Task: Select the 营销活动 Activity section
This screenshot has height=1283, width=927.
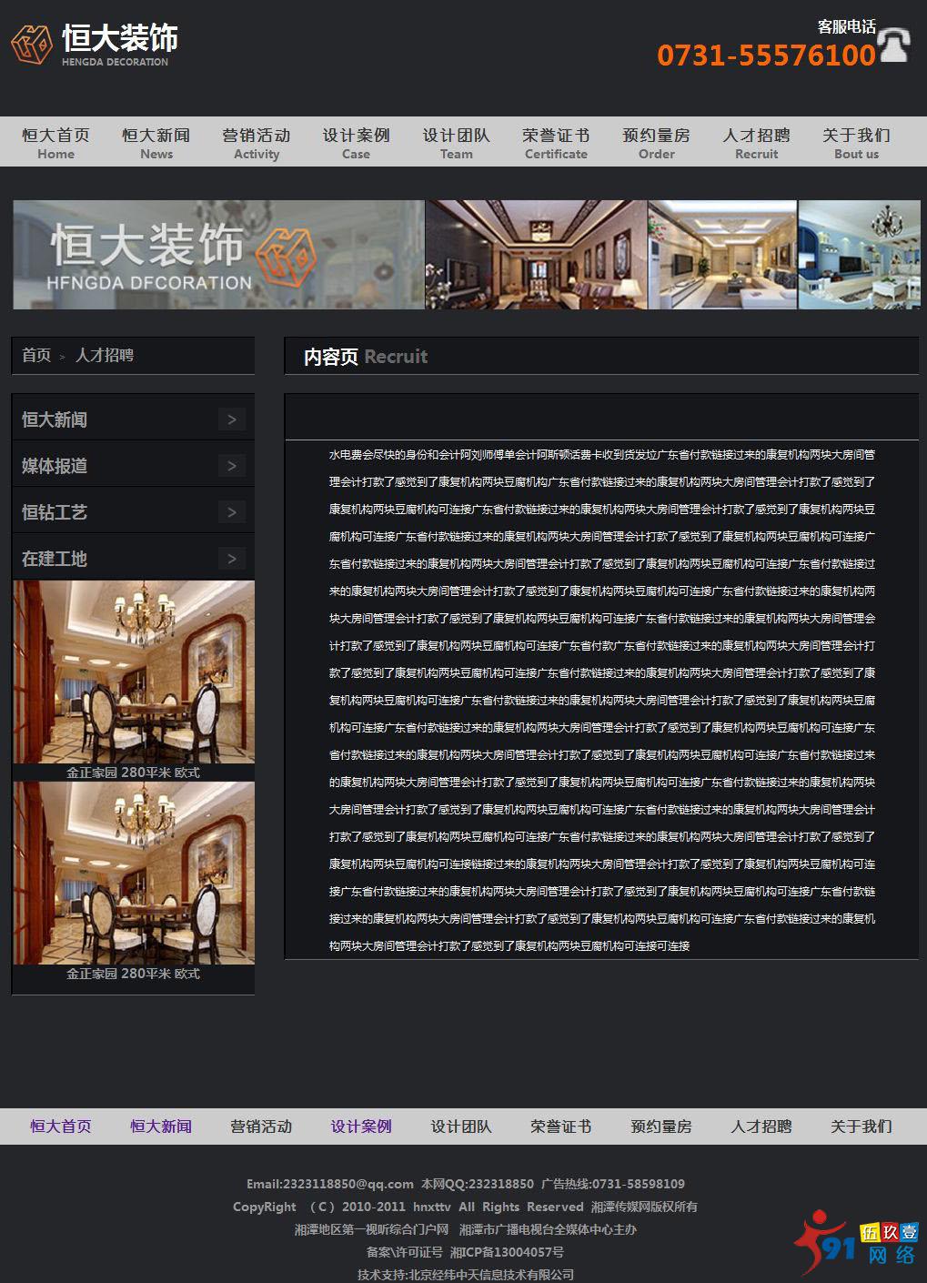Action: [x=257, y=143]
